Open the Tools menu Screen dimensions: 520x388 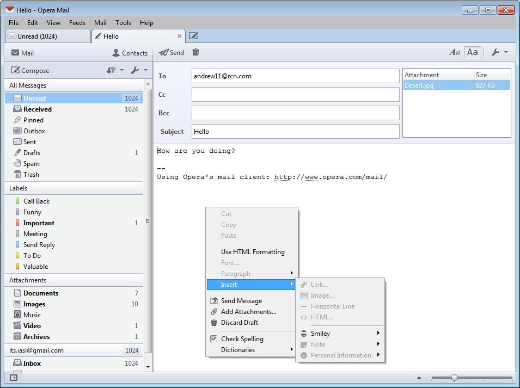(123, 23)
